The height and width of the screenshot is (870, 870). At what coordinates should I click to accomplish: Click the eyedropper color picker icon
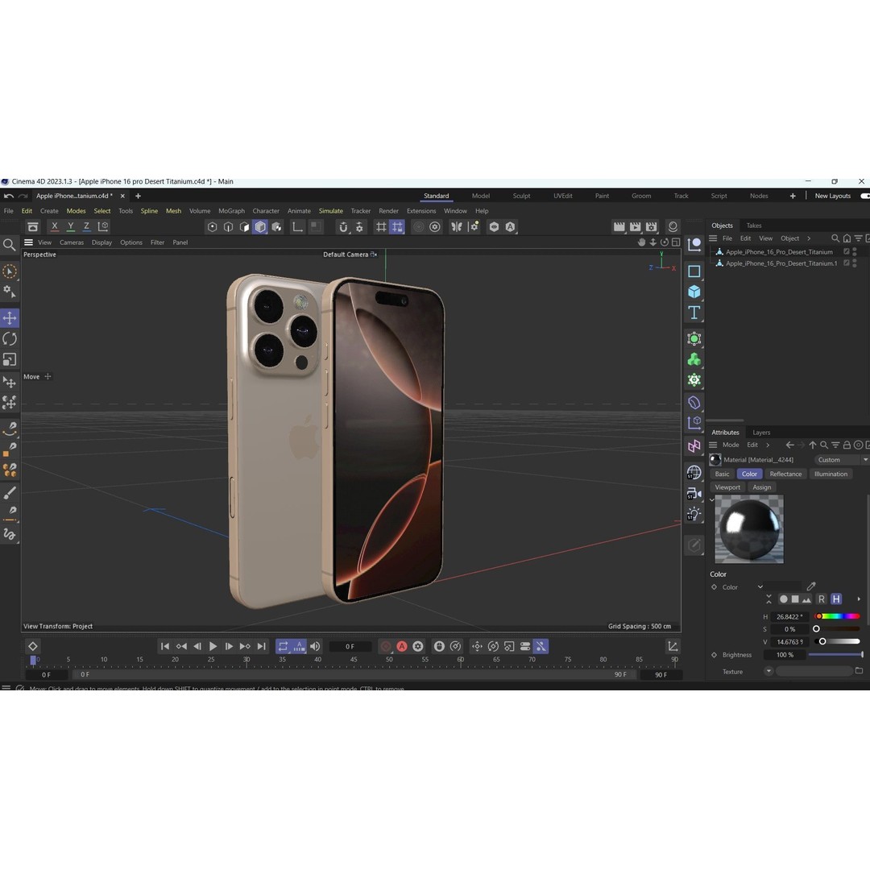[x=811, y=586]
